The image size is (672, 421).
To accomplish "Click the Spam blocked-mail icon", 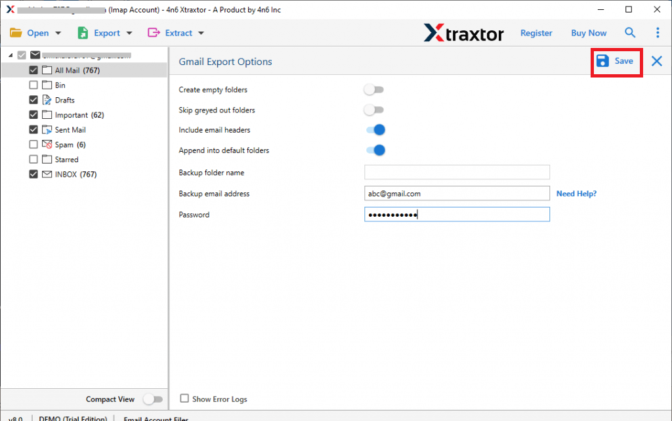I will 47,144.
